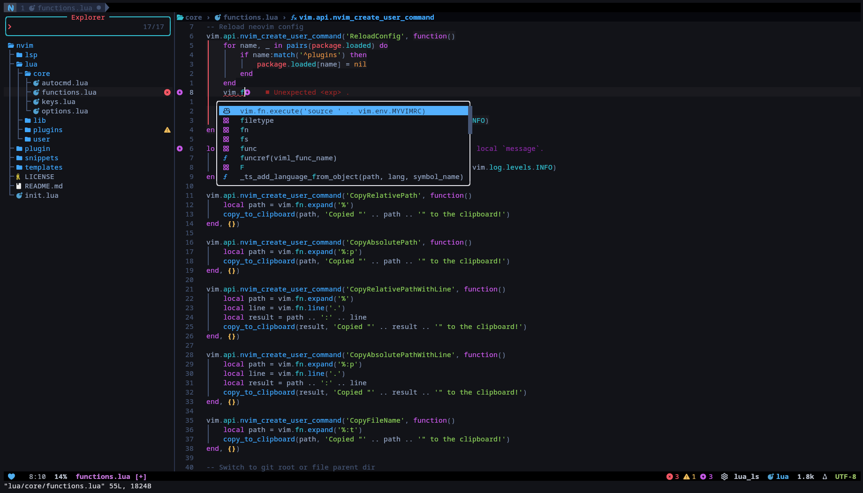Screen dimensions: 863x493
Task: Click the lua filetype indicator in statusline
Action: tap(778, 477)
